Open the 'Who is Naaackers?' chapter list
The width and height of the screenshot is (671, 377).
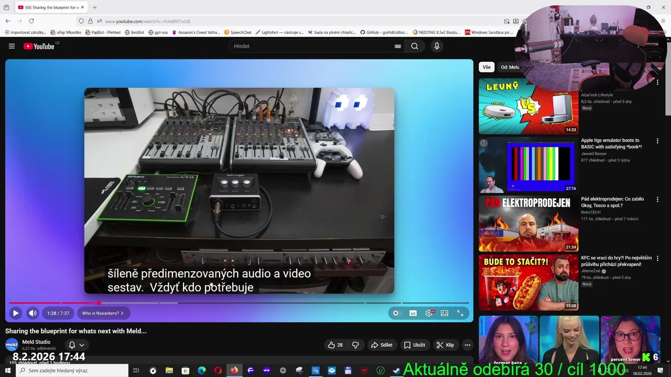[x=103, y=313]
